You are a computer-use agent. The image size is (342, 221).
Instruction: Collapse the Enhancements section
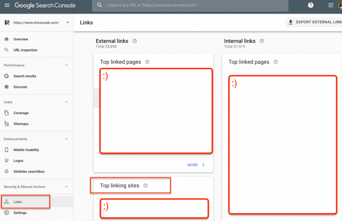[x=66, y=139]
